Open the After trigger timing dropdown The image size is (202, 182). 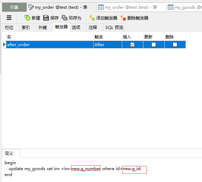[x=108, y=45]
